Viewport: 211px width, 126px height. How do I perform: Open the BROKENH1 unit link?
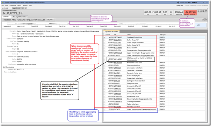pos(118,63)
